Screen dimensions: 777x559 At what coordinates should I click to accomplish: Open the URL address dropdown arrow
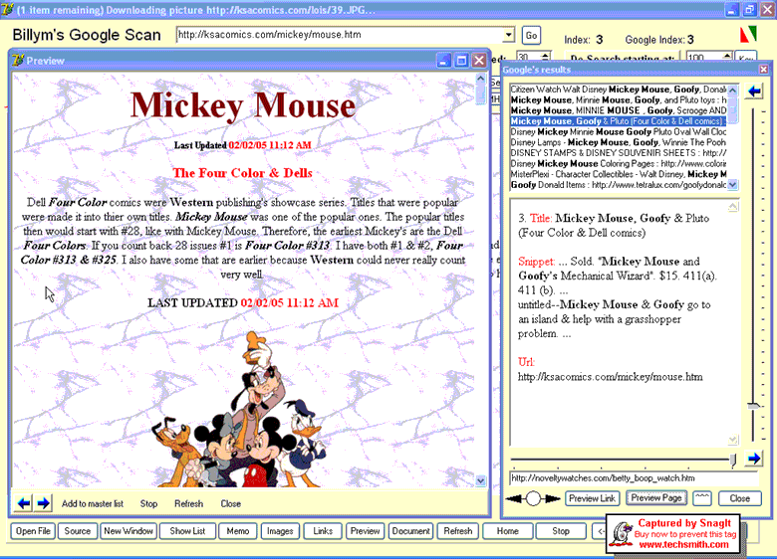pos(508,35)
